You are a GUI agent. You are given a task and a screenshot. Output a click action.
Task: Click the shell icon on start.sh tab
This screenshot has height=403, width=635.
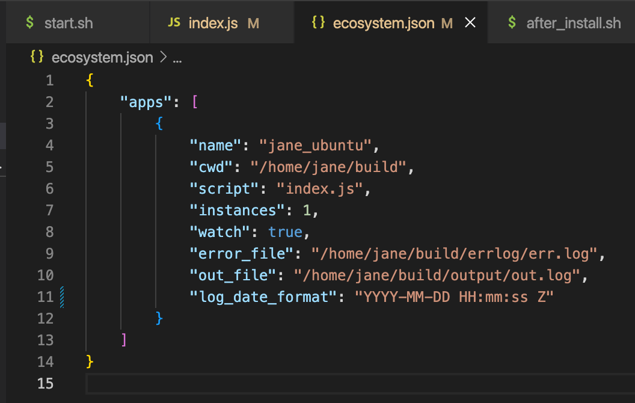click(29, 22)
